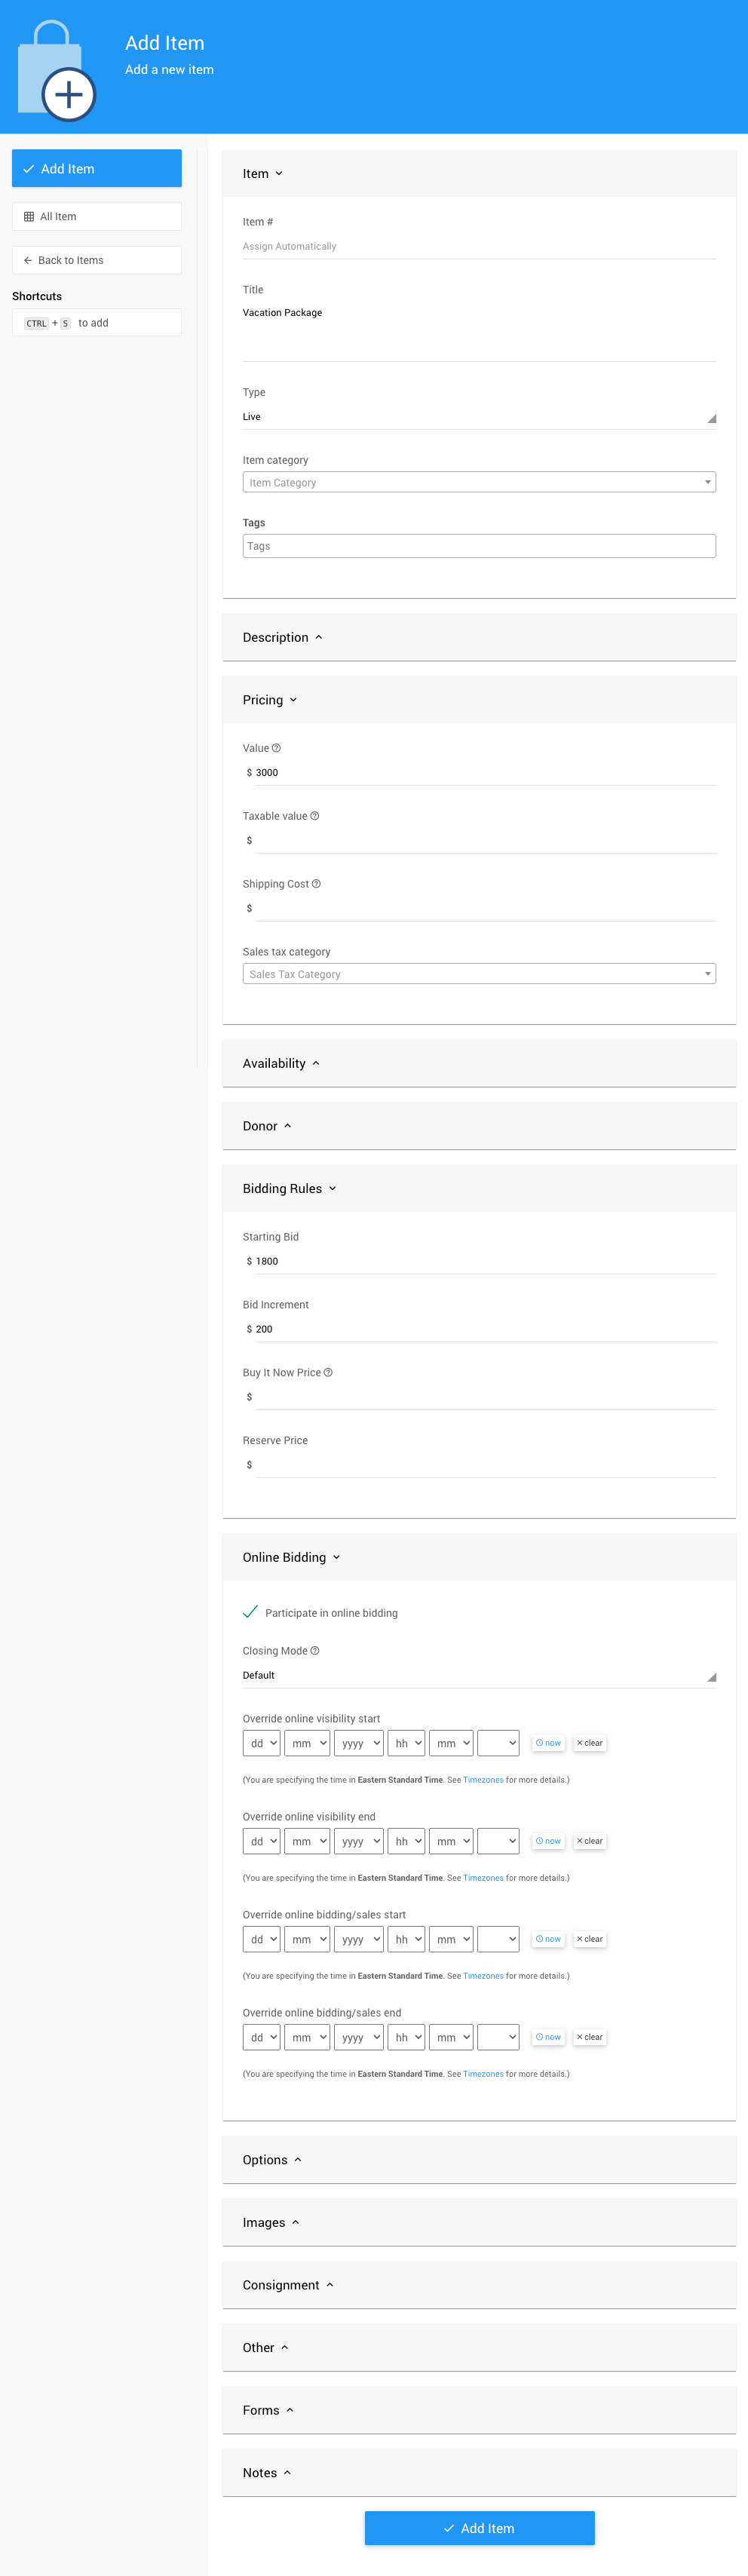This screenshot has height=2576, width=748.
Task: Click the Starting Bid input field
Action: coord(485,1261)
